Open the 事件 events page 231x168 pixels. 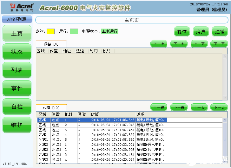[x=17, y=88]
